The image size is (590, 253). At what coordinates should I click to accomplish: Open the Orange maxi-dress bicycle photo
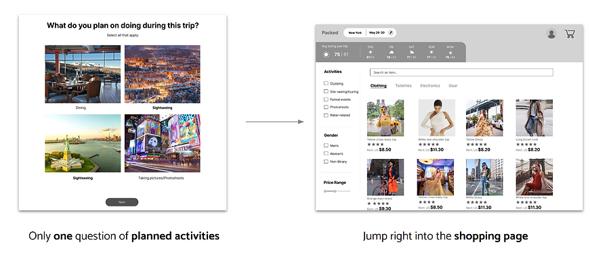pyautogui.click(x=385, y=177)
